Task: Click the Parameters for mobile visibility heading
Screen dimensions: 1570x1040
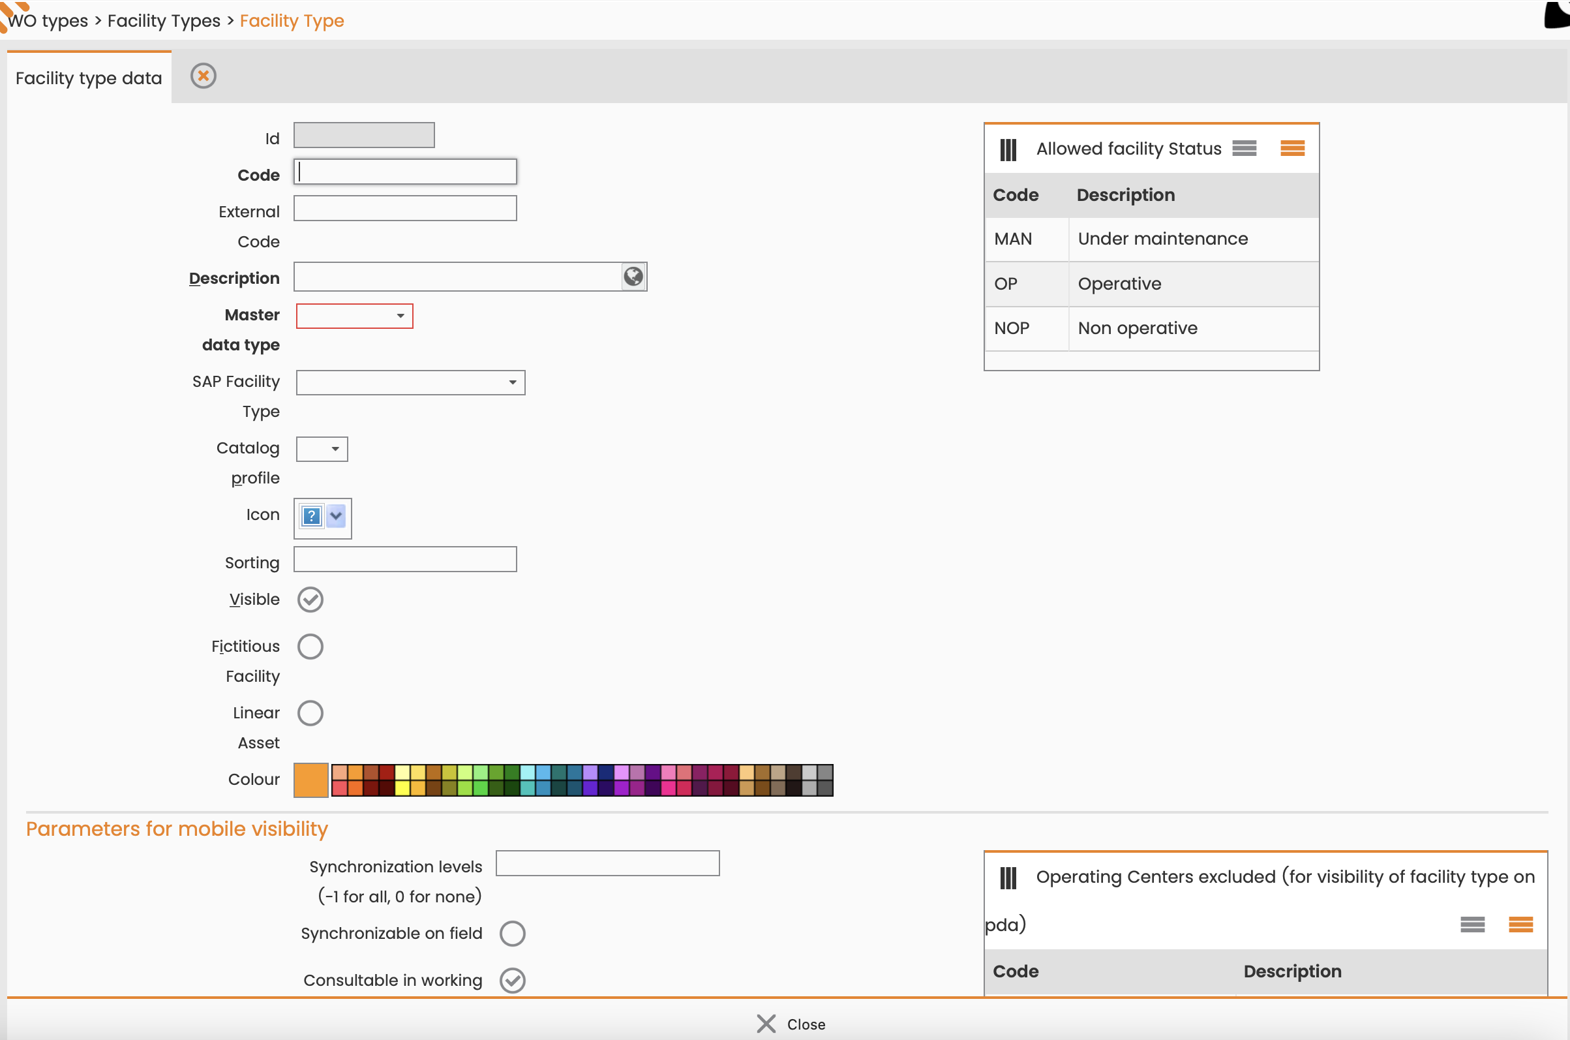Action: 177,829
